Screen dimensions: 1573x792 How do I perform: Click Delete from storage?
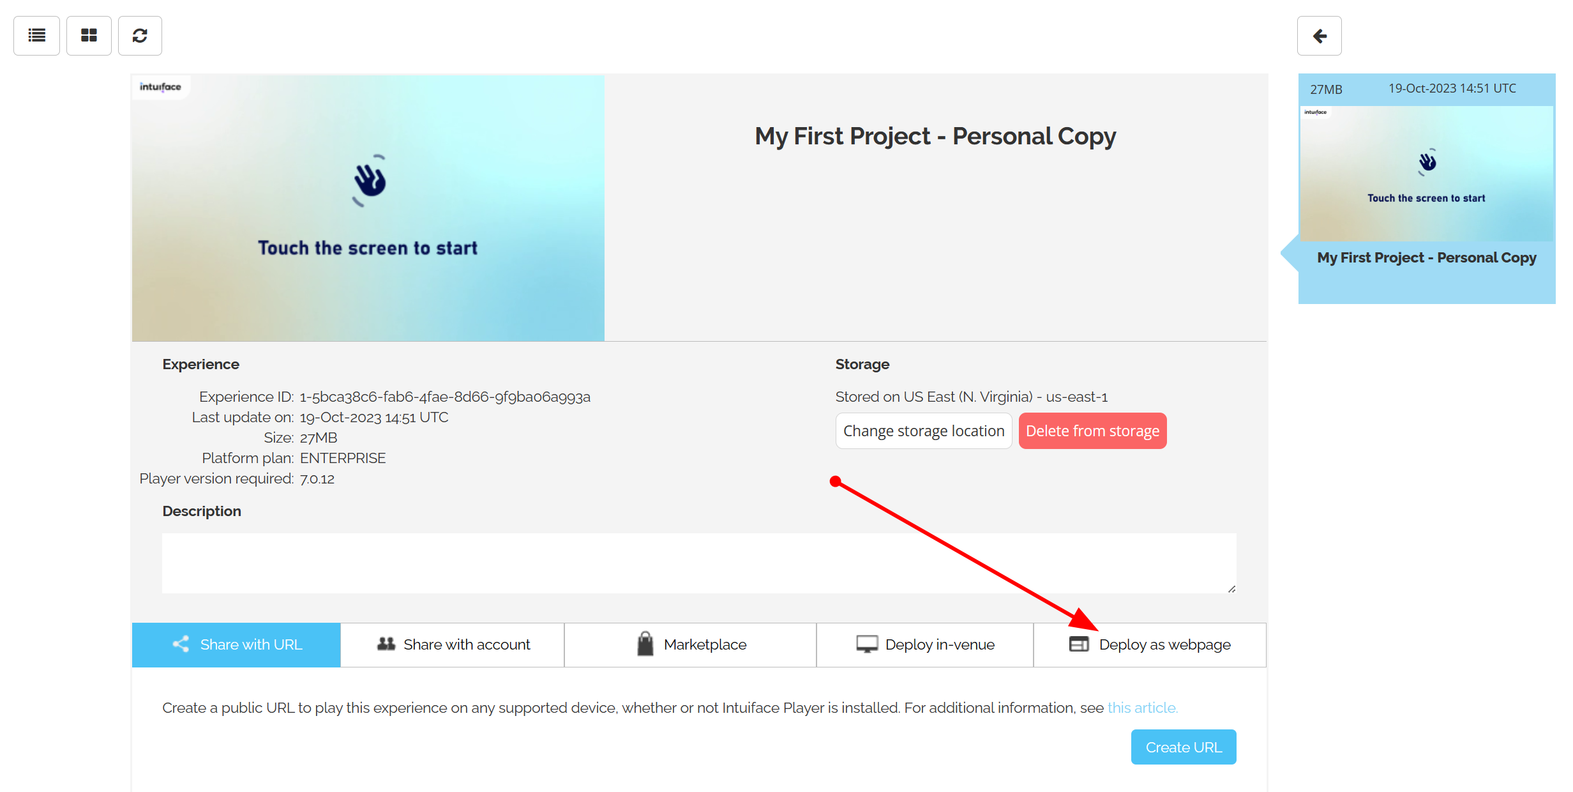(1092, 430)
